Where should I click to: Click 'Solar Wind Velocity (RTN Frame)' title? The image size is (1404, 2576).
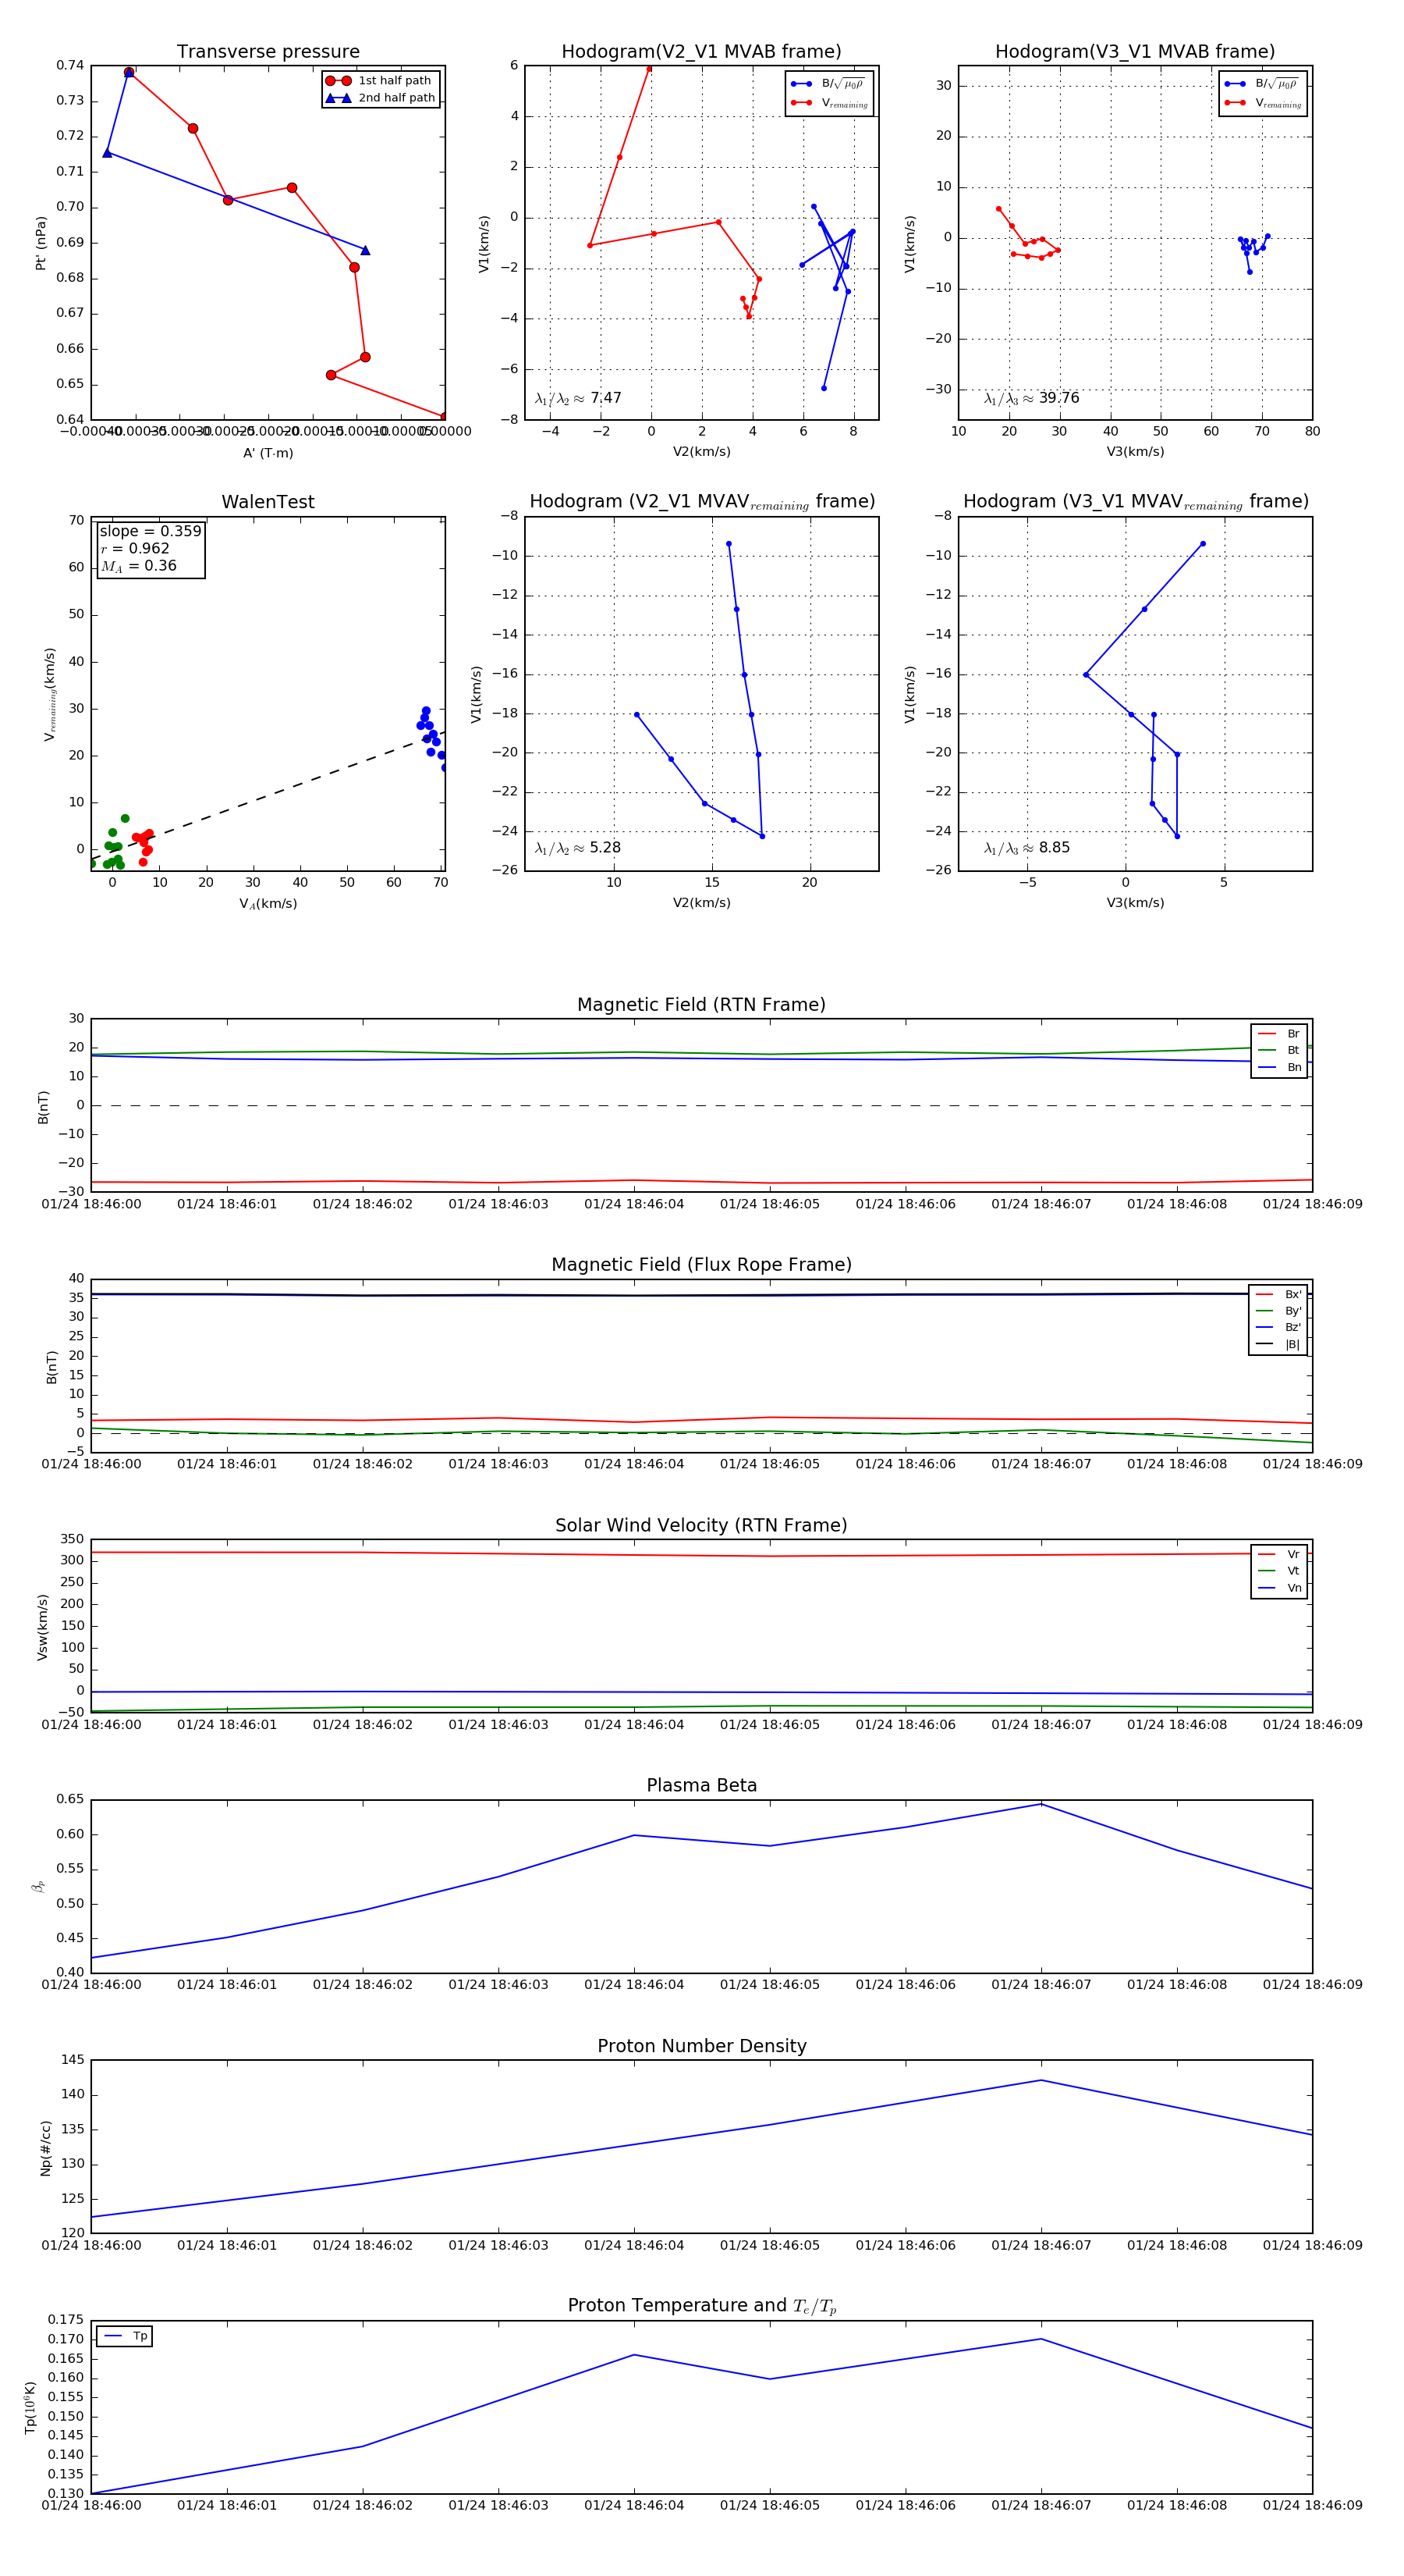(701, 1525)
